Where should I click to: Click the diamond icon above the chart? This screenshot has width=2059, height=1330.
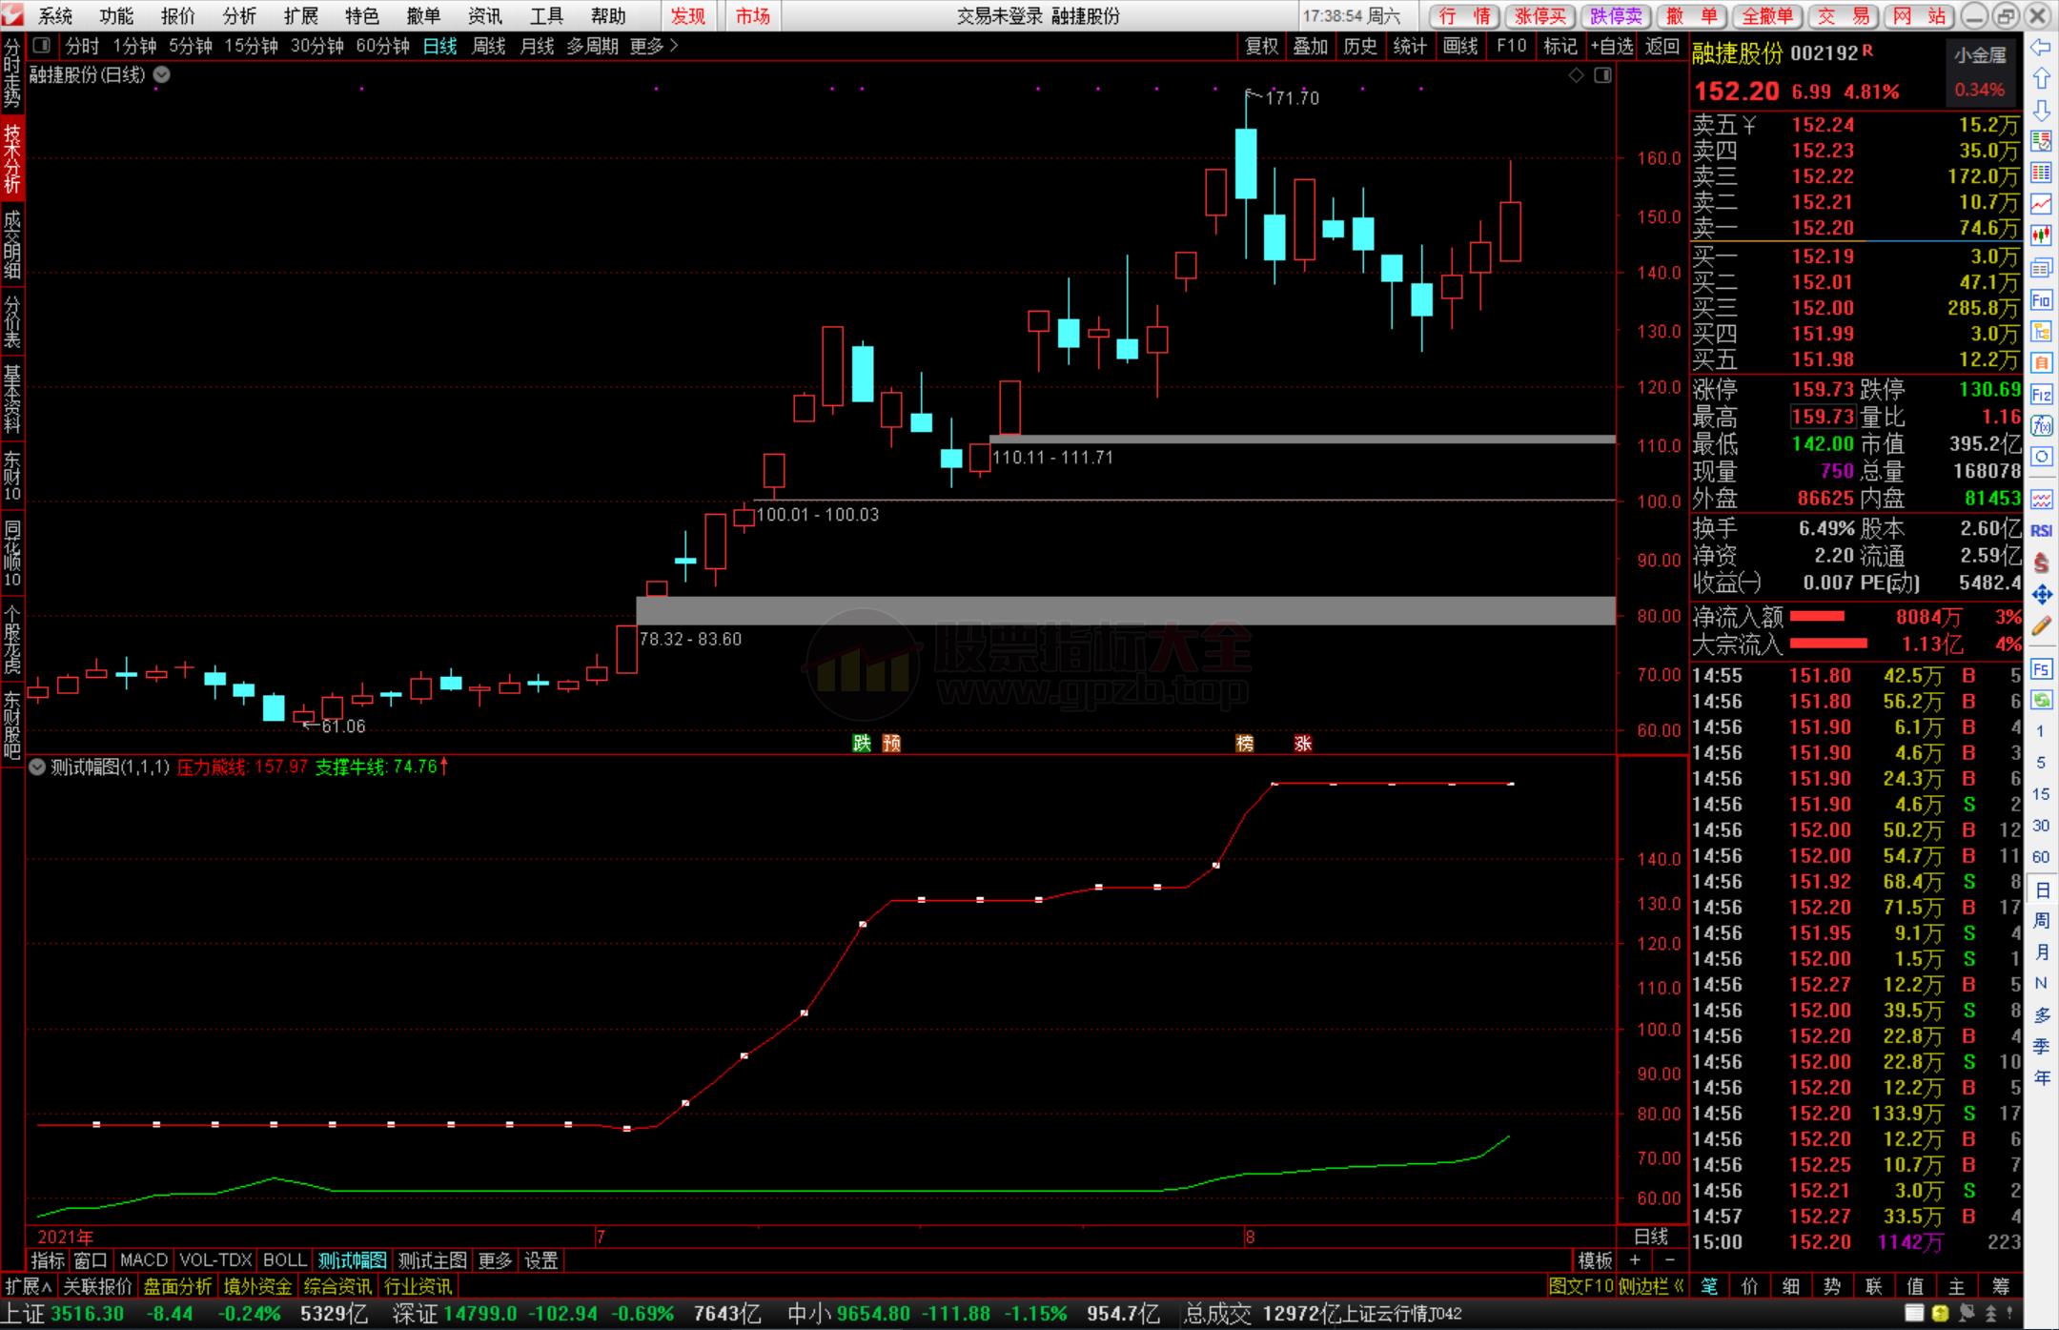pyautogui.click(x=1576, y=75)
